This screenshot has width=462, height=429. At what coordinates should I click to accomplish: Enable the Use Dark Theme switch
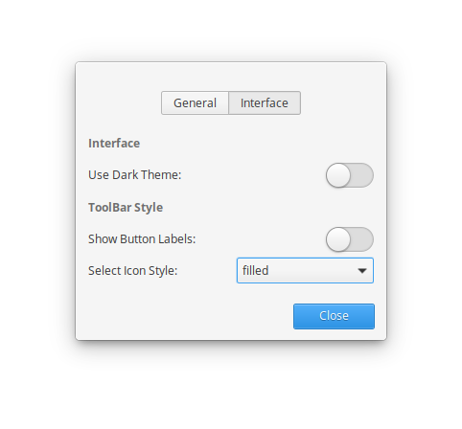[x=350, y=175]
